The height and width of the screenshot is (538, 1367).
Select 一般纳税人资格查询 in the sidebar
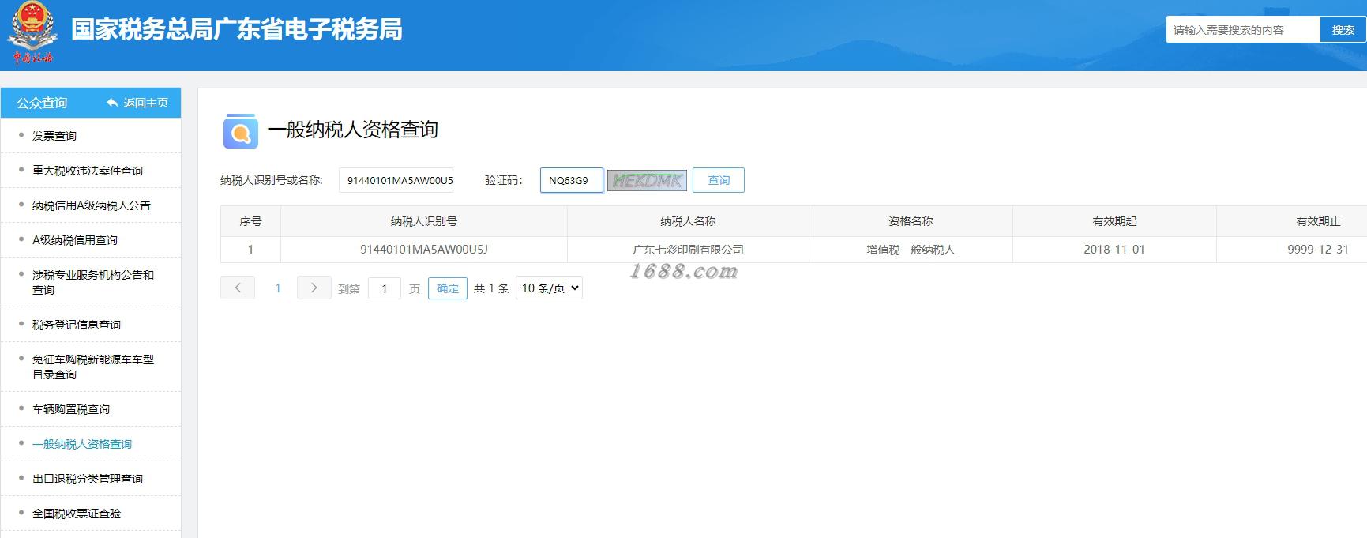point(82,444)
